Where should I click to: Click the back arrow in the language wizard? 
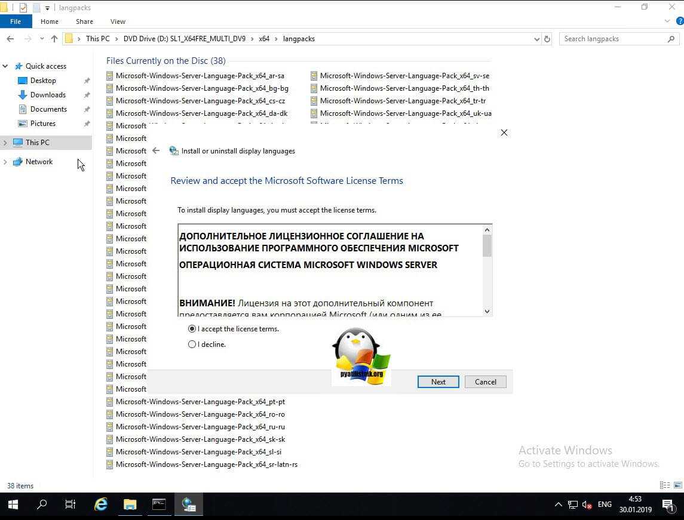(156, 151)
